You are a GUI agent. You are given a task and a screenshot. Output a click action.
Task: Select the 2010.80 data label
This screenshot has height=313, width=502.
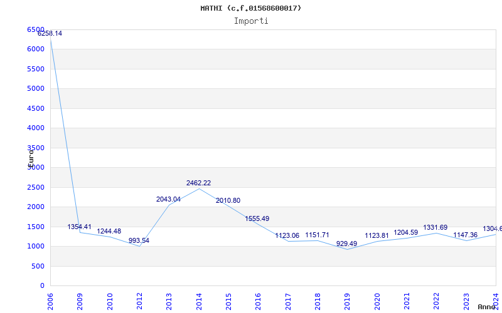point(228,200)
